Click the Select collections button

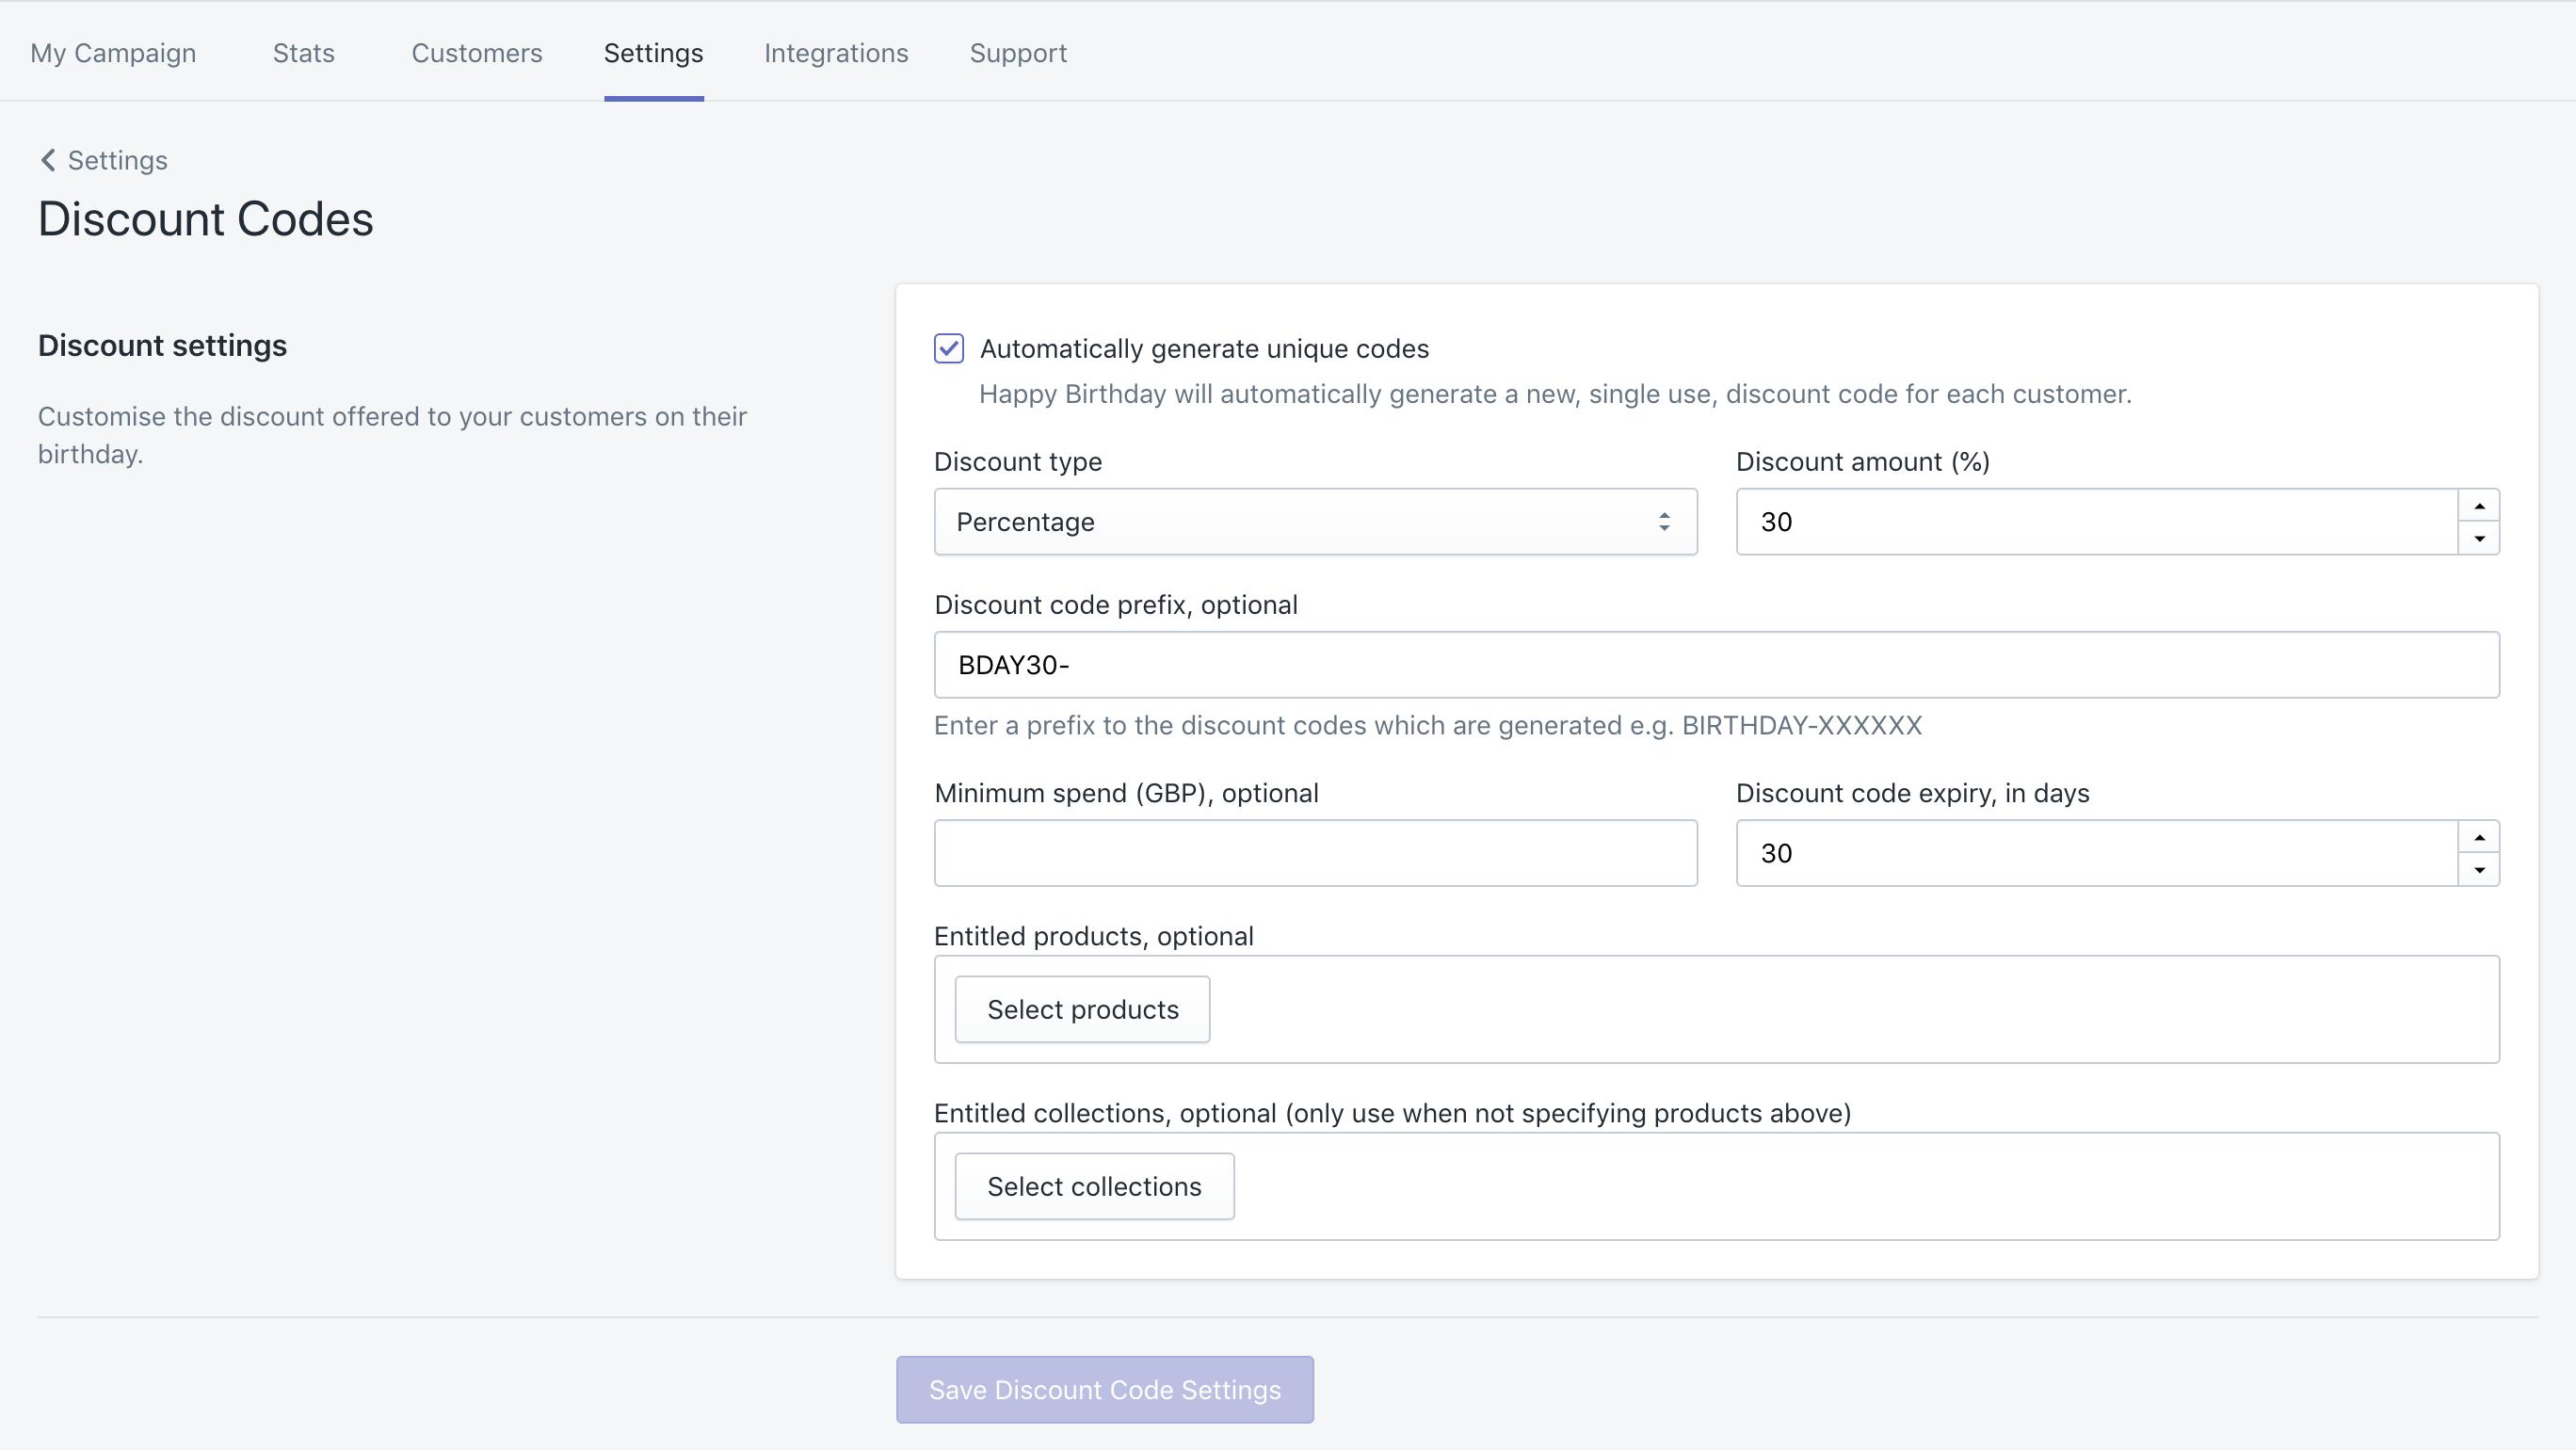click(x=1094, y=1186)
